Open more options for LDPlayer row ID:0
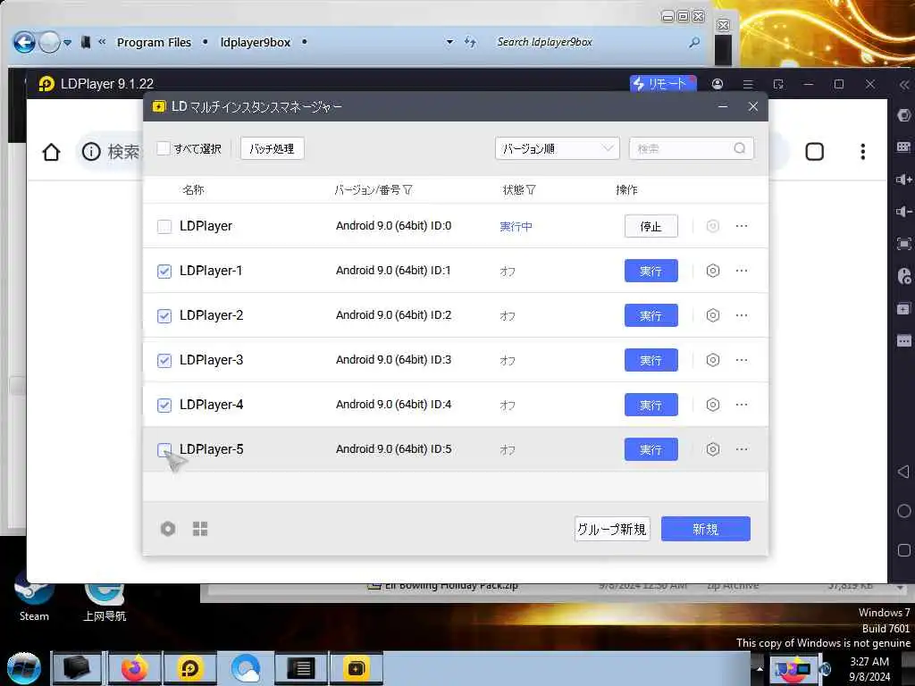The image size is (915, 686). coord(742,226)
